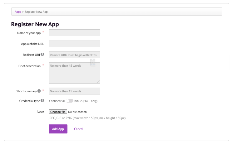Viewport: 232px width, 145px height.
Task: Click the Short summary info icon
Action: tap(39, 91)
